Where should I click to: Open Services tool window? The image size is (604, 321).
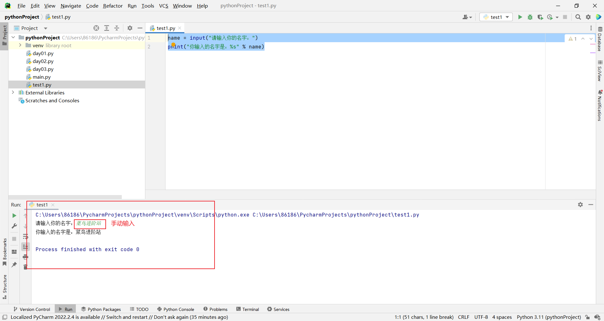point(278,309)
